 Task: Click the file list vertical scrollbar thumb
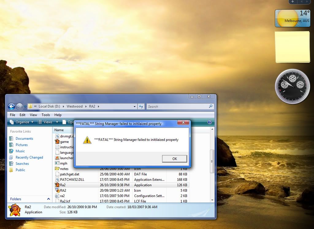pos(212,161)
